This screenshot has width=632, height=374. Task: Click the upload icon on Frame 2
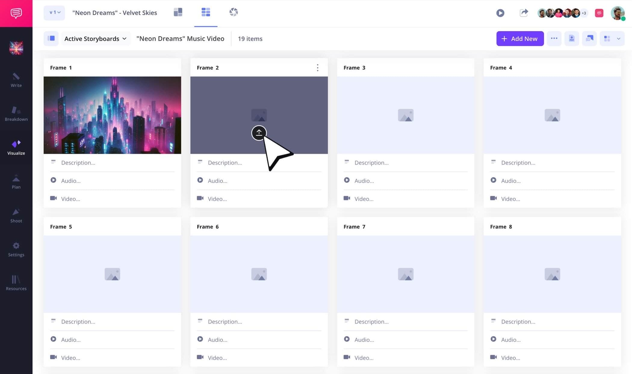click(x=259, y=133)
